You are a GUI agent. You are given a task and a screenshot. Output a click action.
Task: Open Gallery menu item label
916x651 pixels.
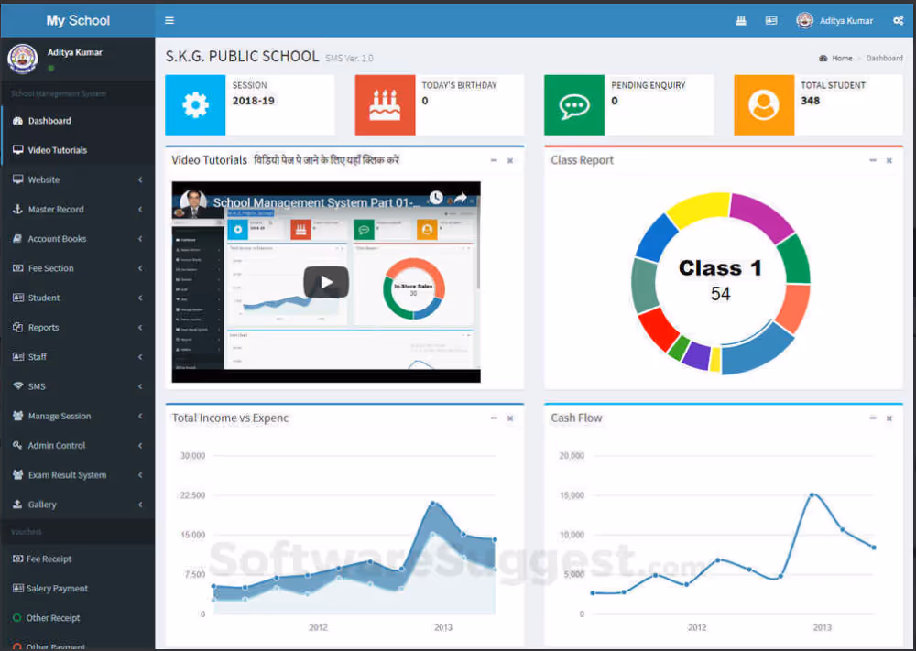(42, 504)
